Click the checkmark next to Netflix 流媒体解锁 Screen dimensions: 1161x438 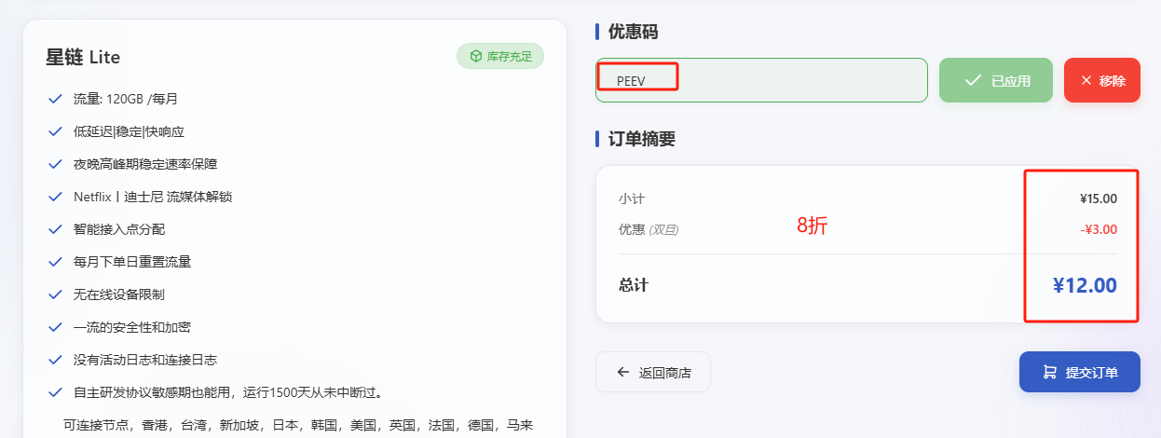coord(55,197)
